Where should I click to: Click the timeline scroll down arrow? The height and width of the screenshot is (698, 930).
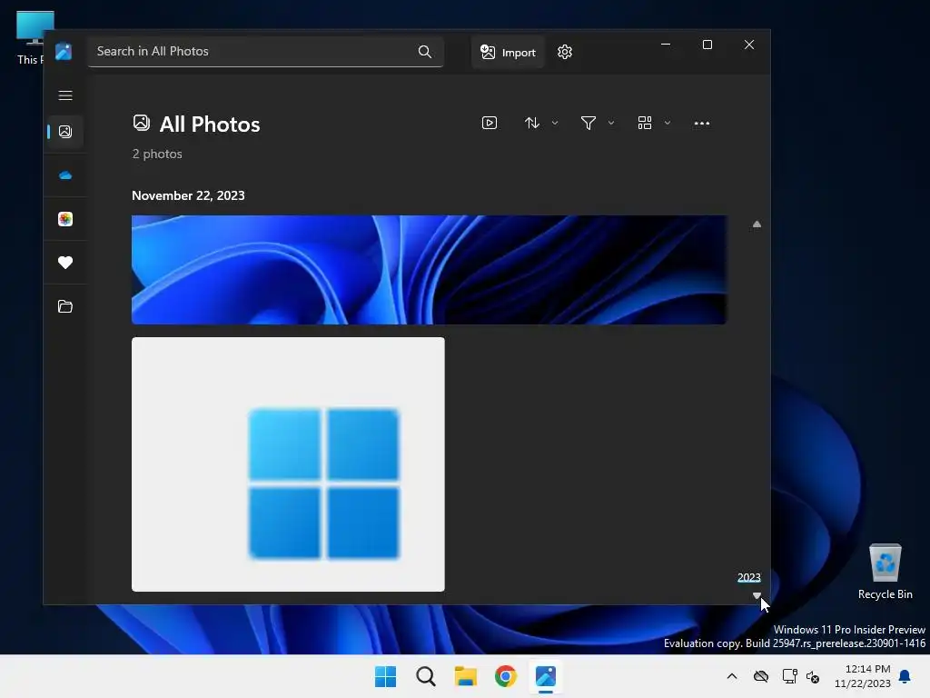tap(757, 594)
